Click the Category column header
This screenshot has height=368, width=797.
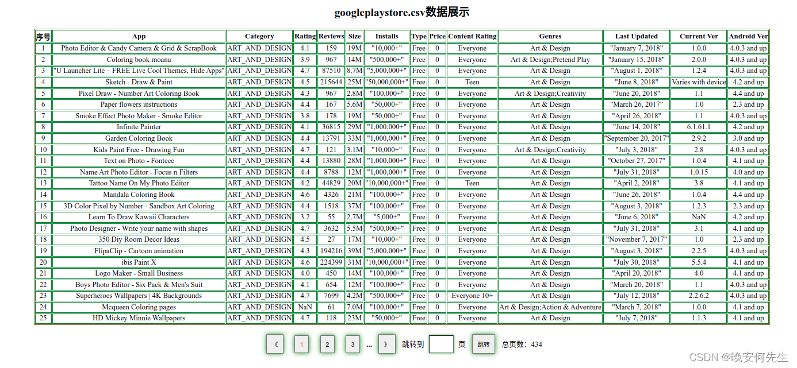click(x=259, y=37)
